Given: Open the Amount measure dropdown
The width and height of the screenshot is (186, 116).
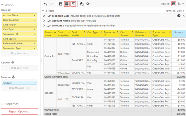Looking at the screenshot, I should click(34, 83).
